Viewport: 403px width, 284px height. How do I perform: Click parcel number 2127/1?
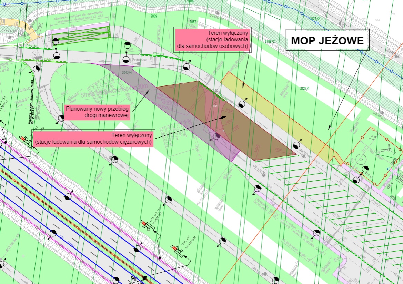(x=305, y=89)
